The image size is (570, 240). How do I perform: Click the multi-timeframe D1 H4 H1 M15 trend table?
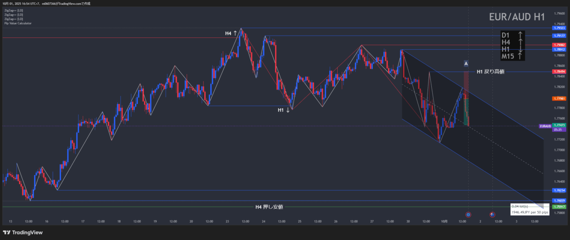pos(512,46)
